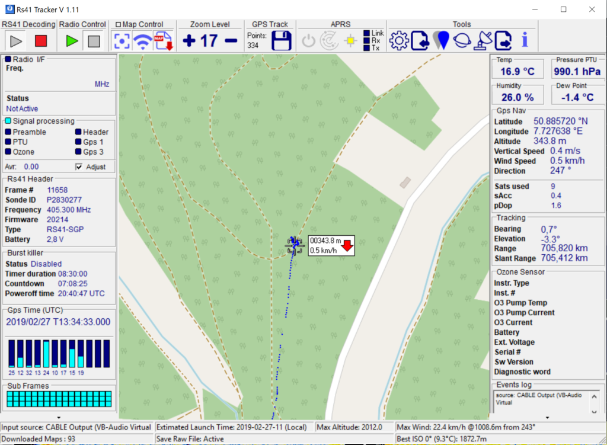Click the Signal processing indicator box
This screenshot has width=607, height=445.
coord(8,121)
